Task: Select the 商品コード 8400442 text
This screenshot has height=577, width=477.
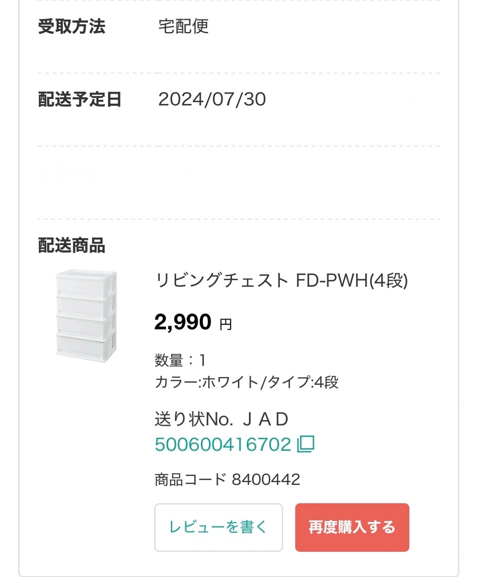Action: point(227,479)
